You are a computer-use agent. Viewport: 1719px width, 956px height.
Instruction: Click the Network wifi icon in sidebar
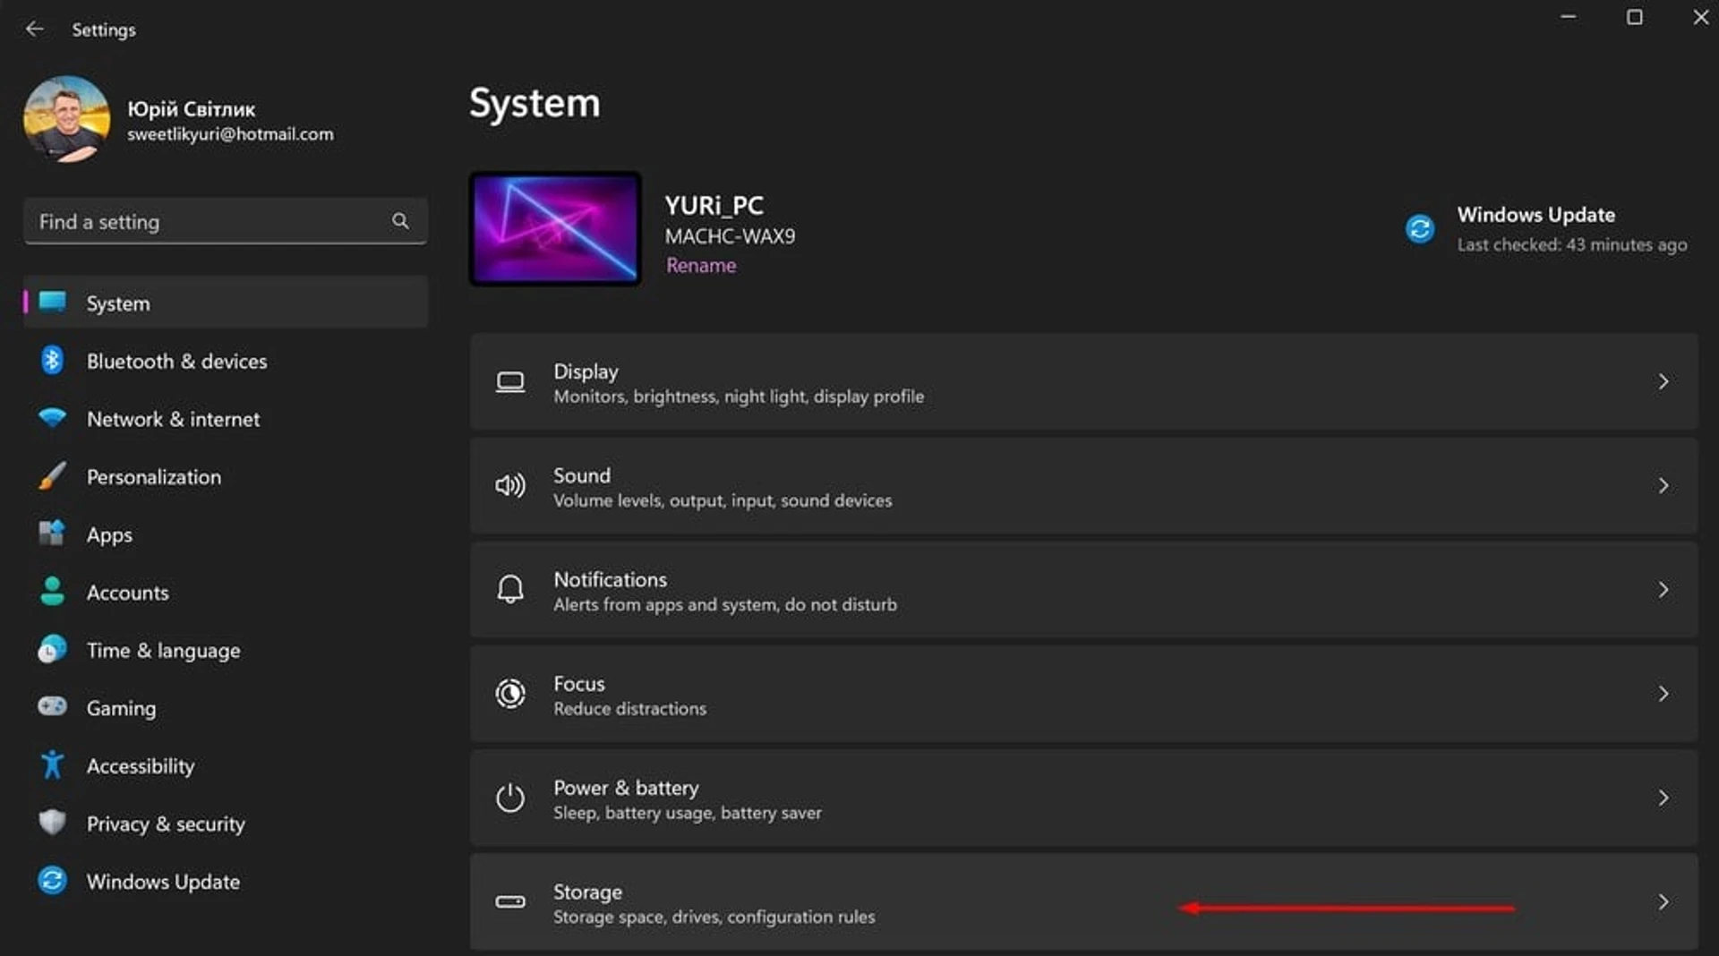(x=52, y=418)
